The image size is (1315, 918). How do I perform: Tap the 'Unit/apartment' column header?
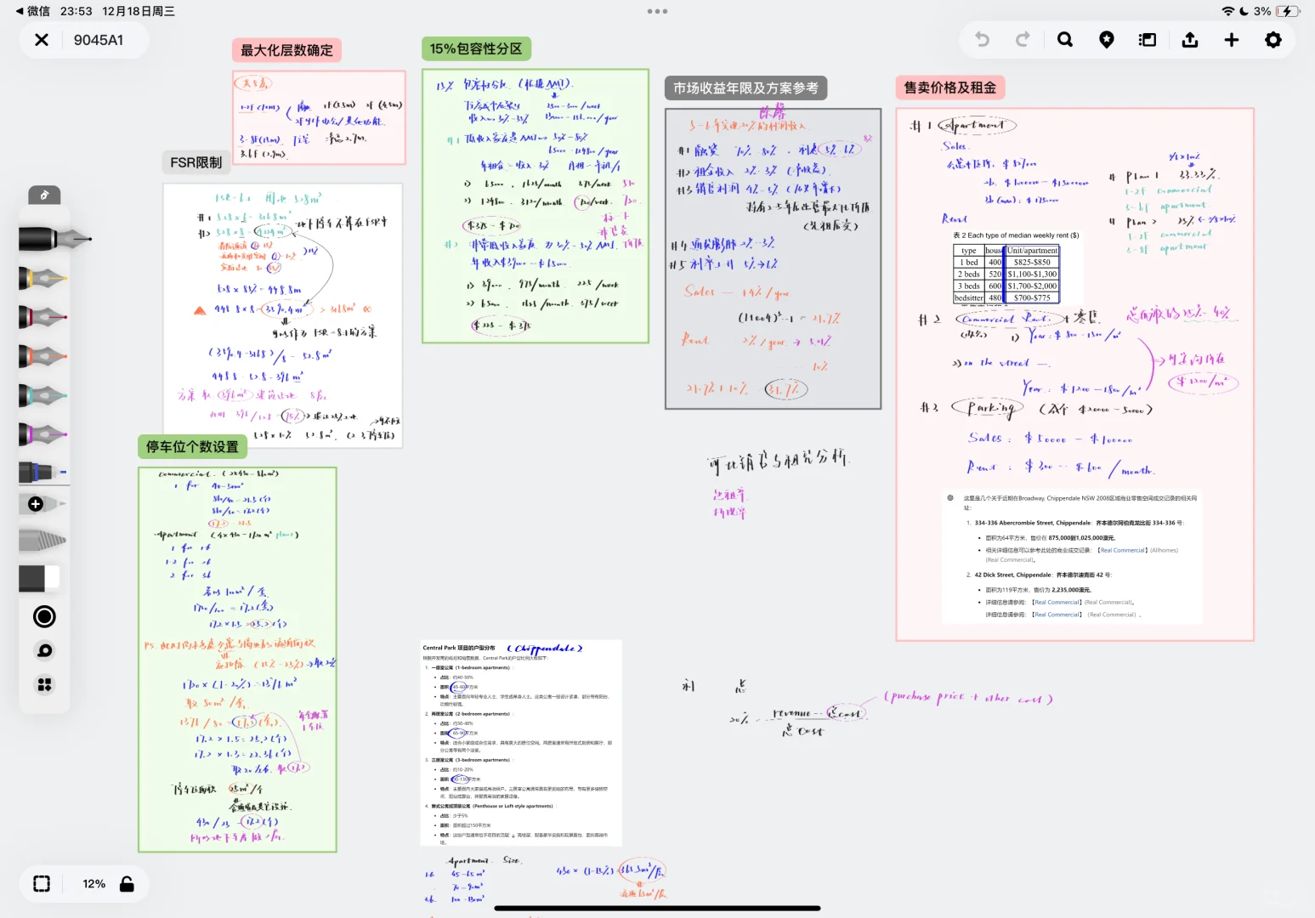pyautogui.click(x=1032, y=251)
